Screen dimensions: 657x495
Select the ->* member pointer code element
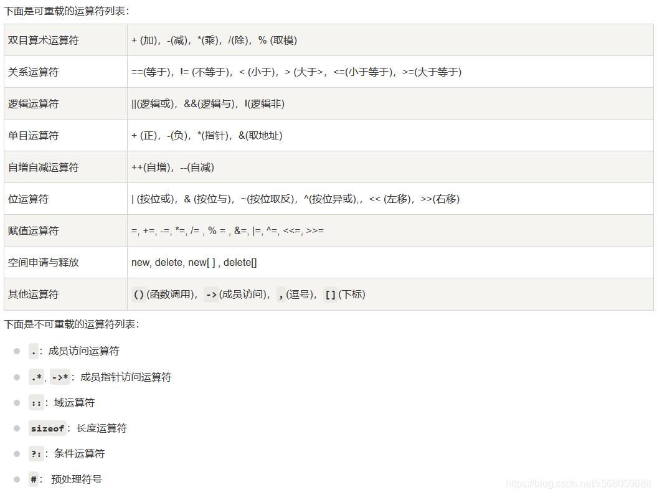pyautogui.click(x=59, y=377)
